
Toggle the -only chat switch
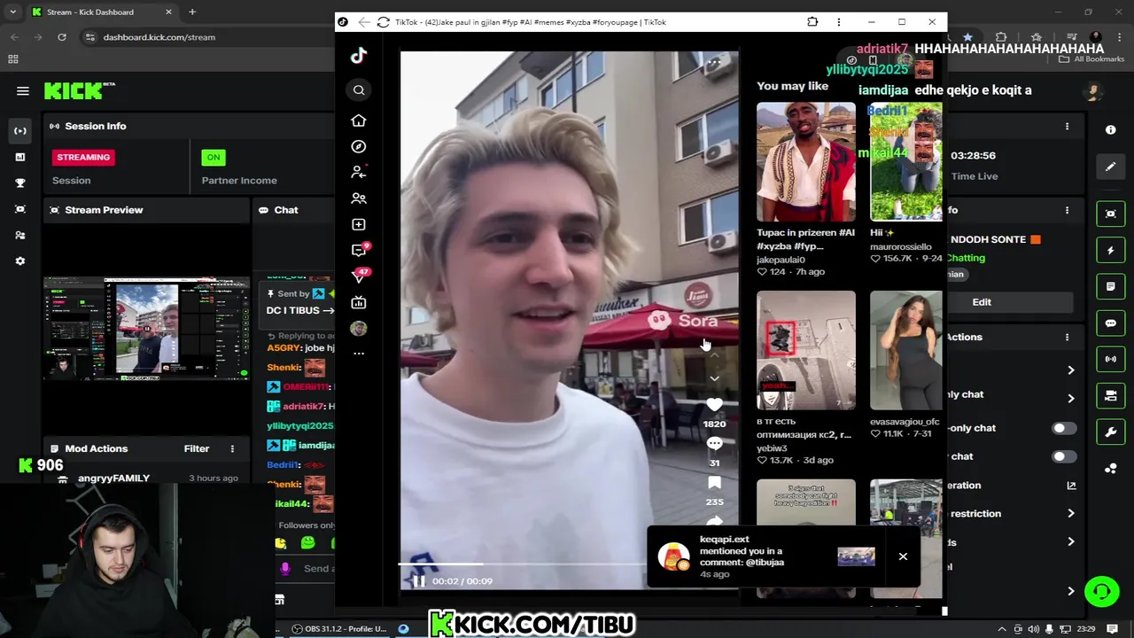click(1064, 428)
